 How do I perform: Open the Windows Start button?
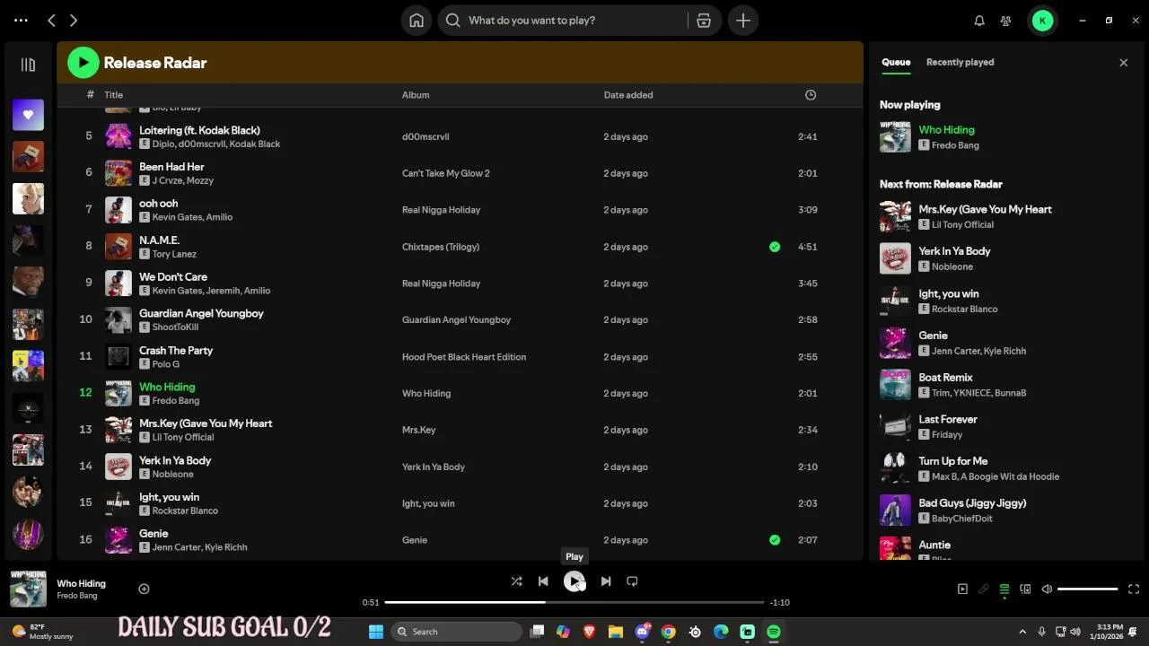tap(376, 632)
